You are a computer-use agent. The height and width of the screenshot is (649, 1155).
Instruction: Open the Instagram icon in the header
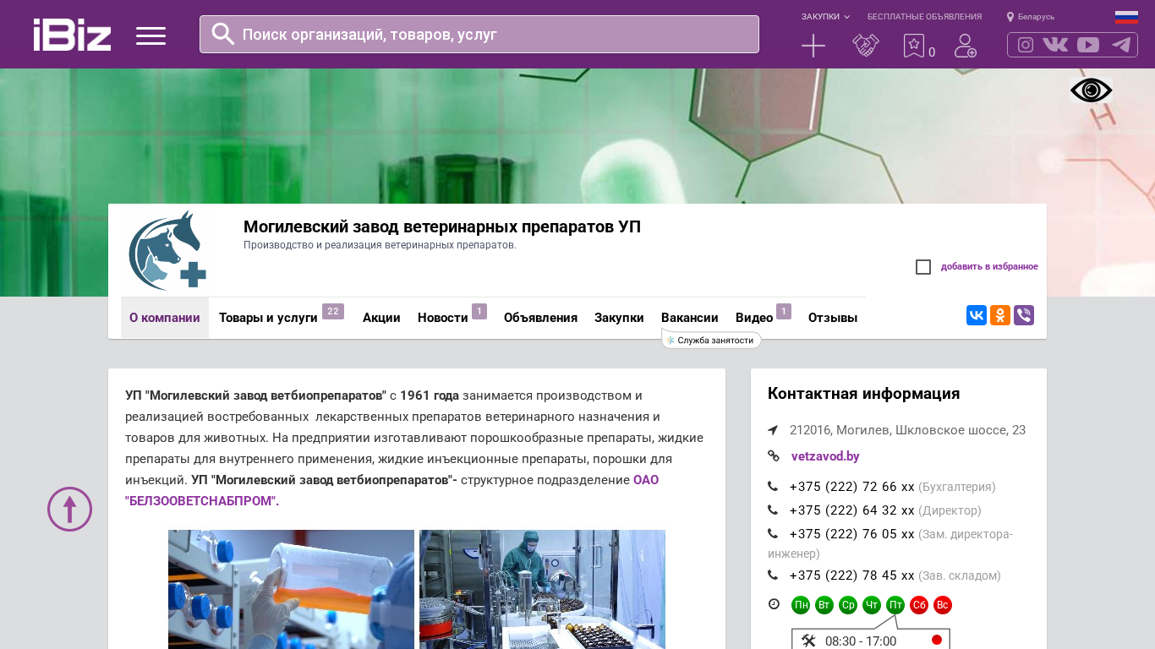(1026, 45)
